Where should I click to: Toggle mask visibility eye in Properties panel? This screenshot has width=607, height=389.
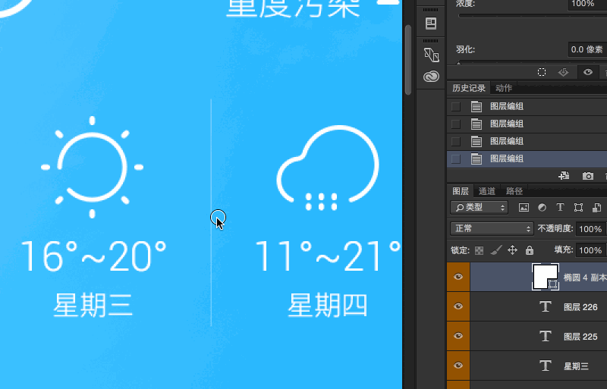tap(587, 72)
